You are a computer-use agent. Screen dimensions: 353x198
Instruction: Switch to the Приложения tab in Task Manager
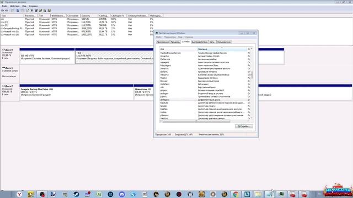pyautogui.click(x=163, y=42)
